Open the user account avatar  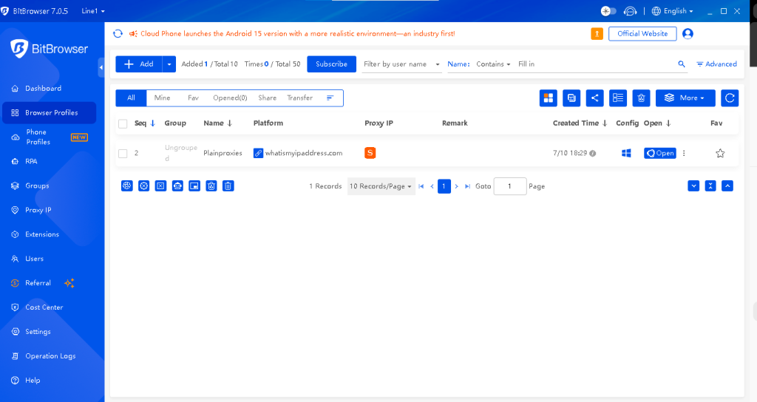click(688, 34)
